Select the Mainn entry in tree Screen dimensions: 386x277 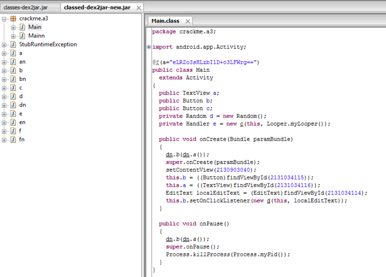click(37, 36)
